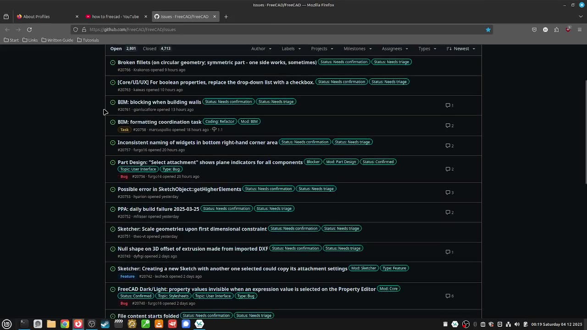Expand the Milestones filter dropdown
Screen dimensions: 587x330
tap(358, 49)
